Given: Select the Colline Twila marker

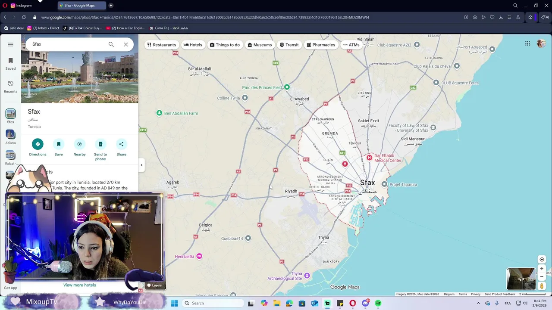Looking at the screenshot, I should [x=245, y=98].
